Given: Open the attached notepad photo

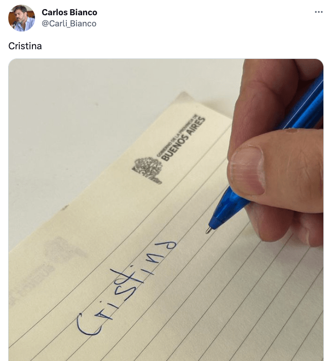Looking at the screenshot, I should tap(166, 210).
